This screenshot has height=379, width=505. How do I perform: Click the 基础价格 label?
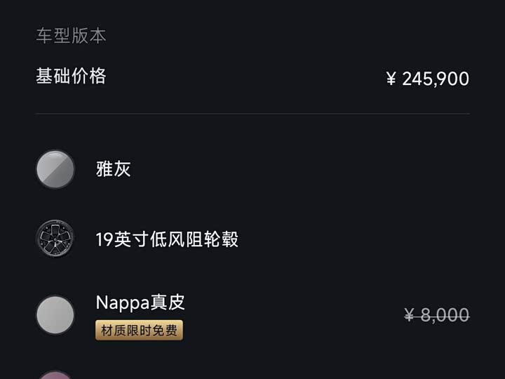[71, 76]
